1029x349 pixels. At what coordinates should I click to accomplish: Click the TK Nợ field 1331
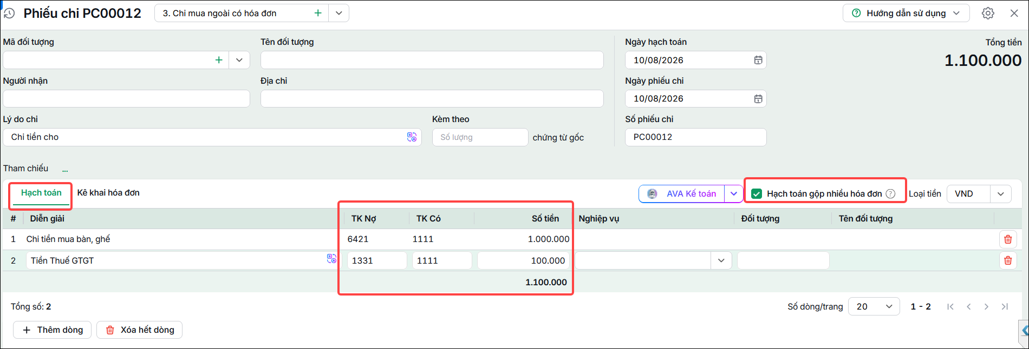click(x=377, y=260)
